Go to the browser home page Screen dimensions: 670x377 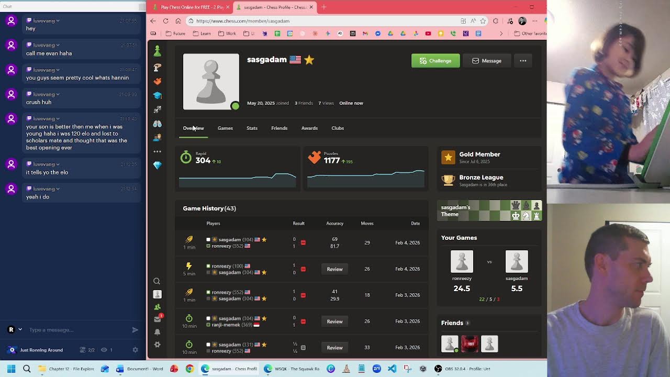pos(178,21)
